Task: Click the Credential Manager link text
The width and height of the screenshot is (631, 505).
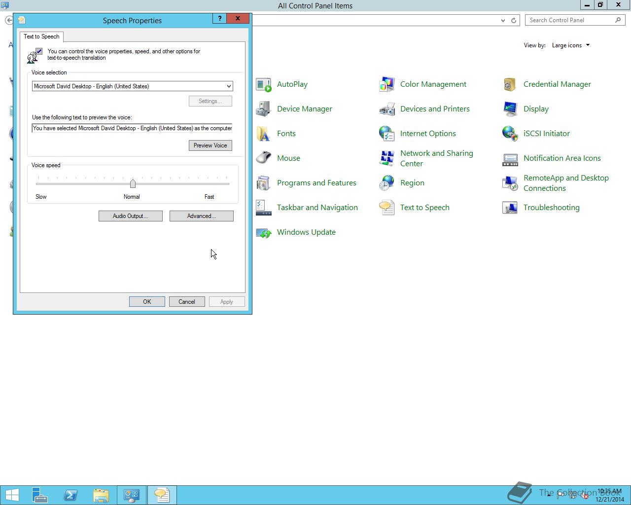Action: click(557, 84)
